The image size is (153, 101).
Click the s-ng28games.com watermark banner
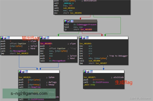coord(29,94)
